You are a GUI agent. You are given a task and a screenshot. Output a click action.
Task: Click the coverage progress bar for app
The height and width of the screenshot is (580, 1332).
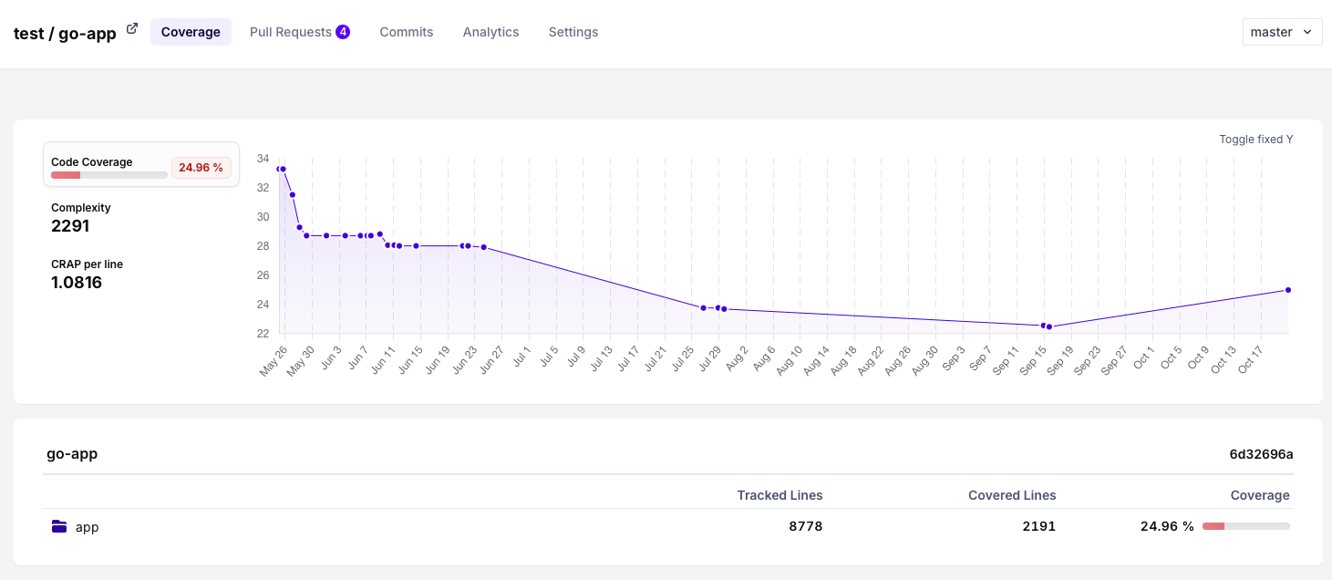tap(1245, 526)
